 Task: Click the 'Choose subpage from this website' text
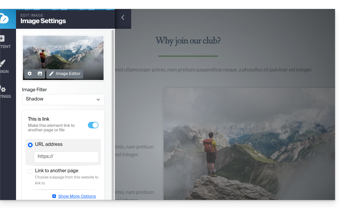[67, 180]
